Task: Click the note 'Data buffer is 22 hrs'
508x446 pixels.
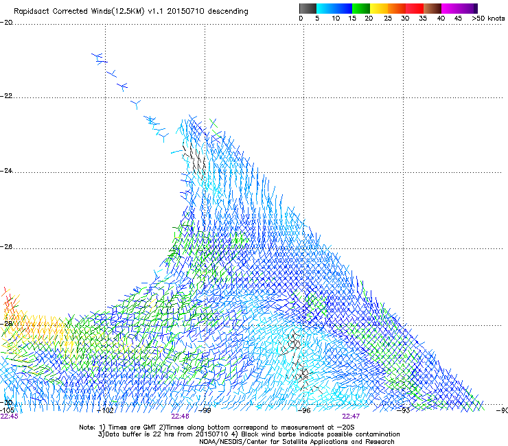Action: pos(249,434)
